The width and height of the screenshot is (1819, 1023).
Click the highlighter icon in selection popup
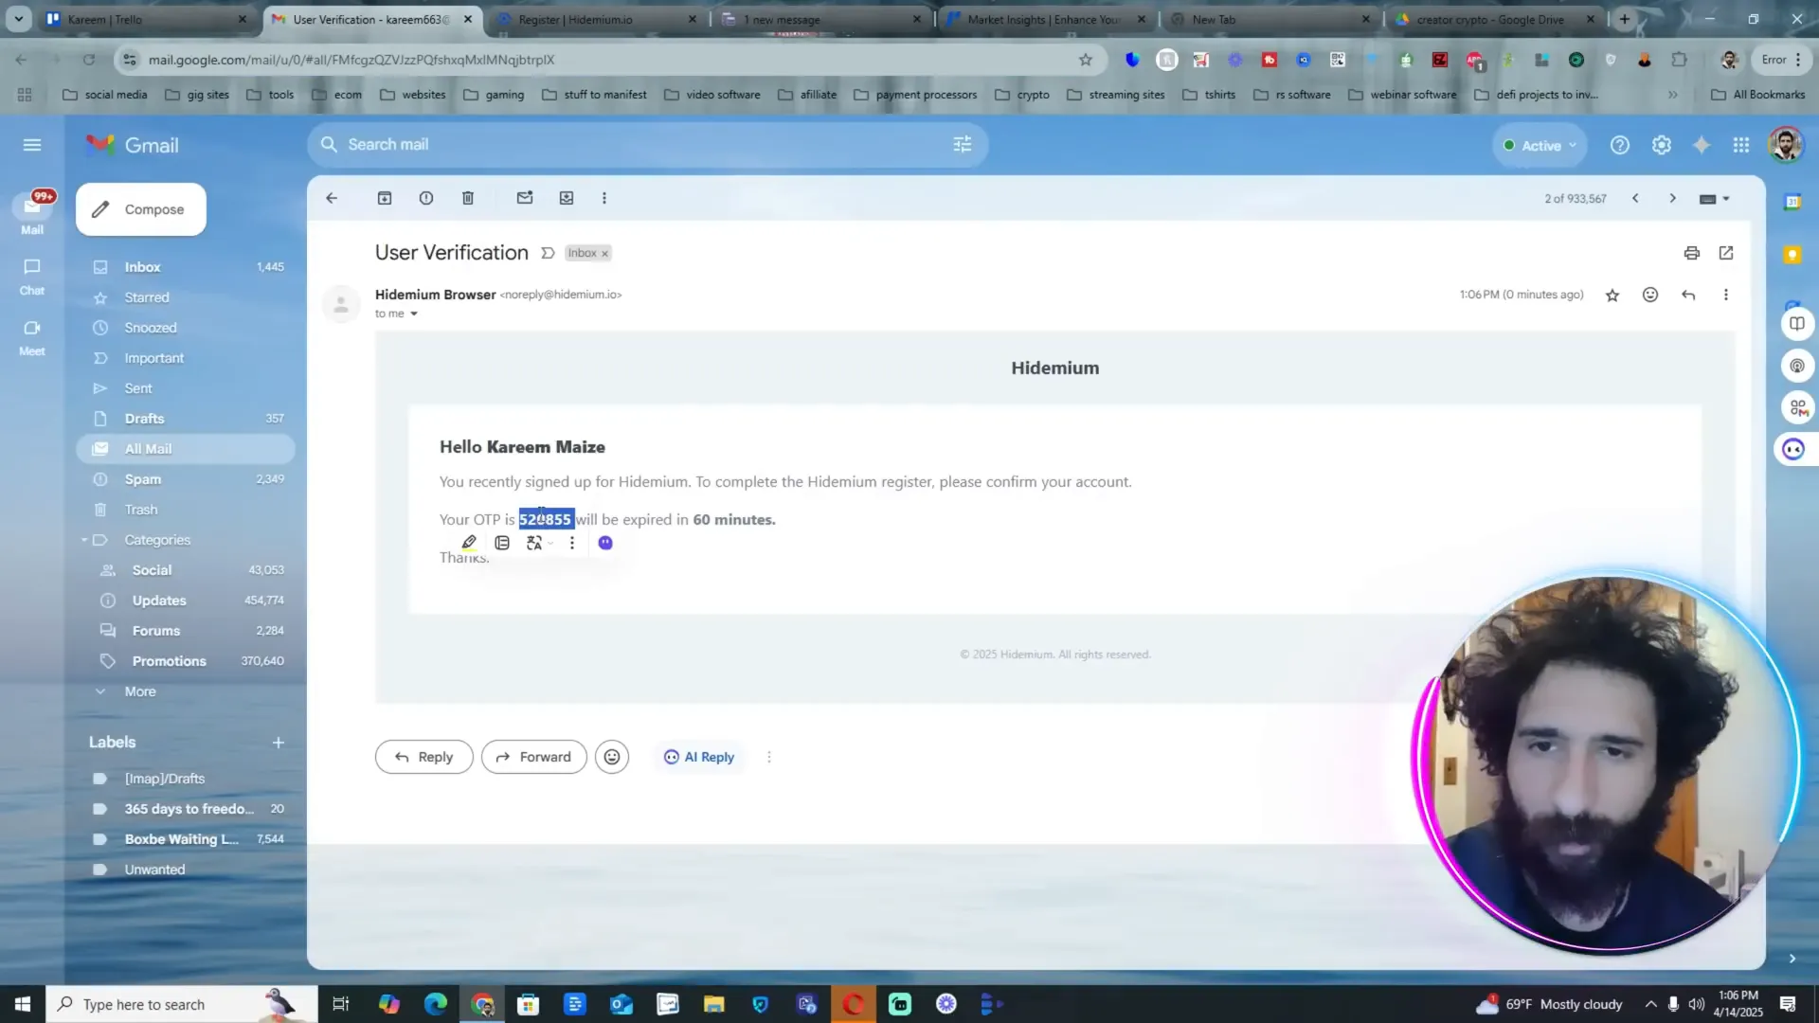pyautogui.click(x=469, y=543)
